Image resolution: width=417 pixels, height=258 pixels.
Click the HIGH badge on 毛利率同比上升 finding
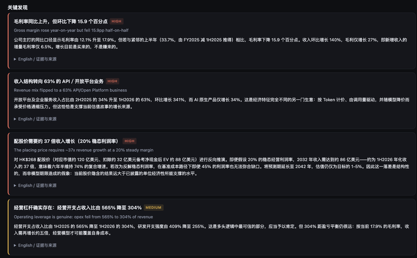[x=116, y=21]
